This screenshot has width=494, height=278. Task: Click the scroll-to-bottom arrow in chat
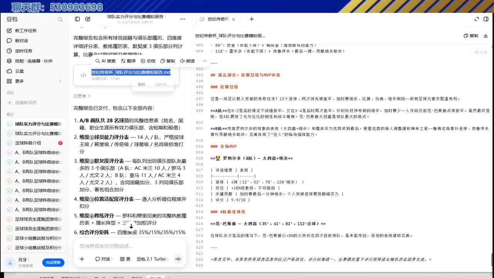point(131,225)
